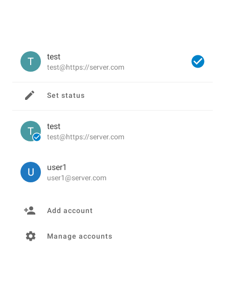This screenshot has height=296, width=225.
Task: Click the header test@https://server.com address
Action: (x=85, y=68)
